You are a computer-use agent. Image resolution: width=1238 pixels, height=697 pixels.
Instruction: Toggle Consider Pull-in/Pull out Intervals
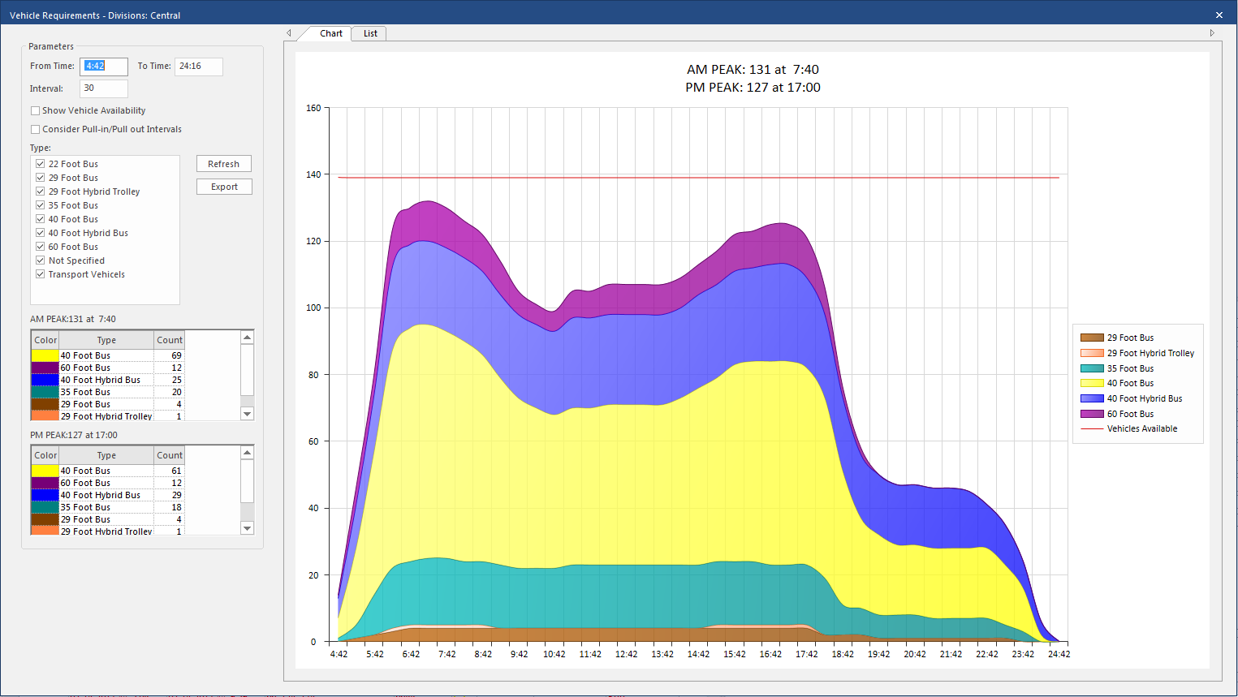coord(36,130)
